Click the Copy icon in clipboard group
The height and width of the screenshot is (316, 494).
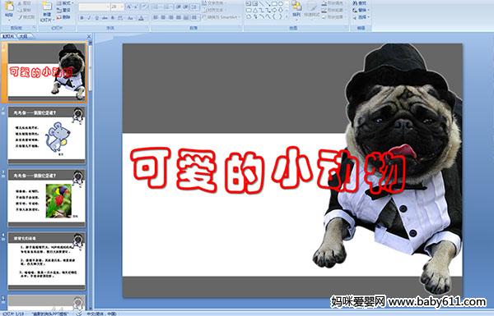pos(20,10)
